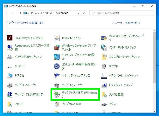159x116 pixels.
Task: Open the フォント icon
Action: 10,104
